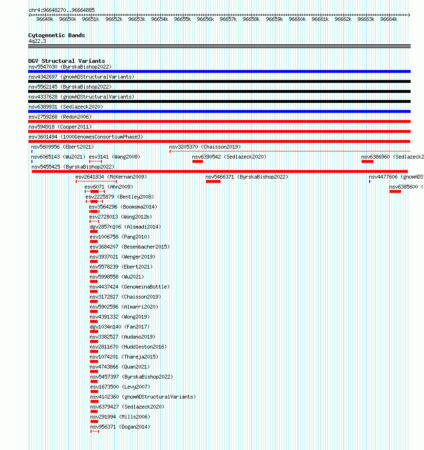The height and width of the screenshot is (450, 424).
Task: Open nsv4437424 (GenomeinaBottle) variant
Action: point(130,287)
